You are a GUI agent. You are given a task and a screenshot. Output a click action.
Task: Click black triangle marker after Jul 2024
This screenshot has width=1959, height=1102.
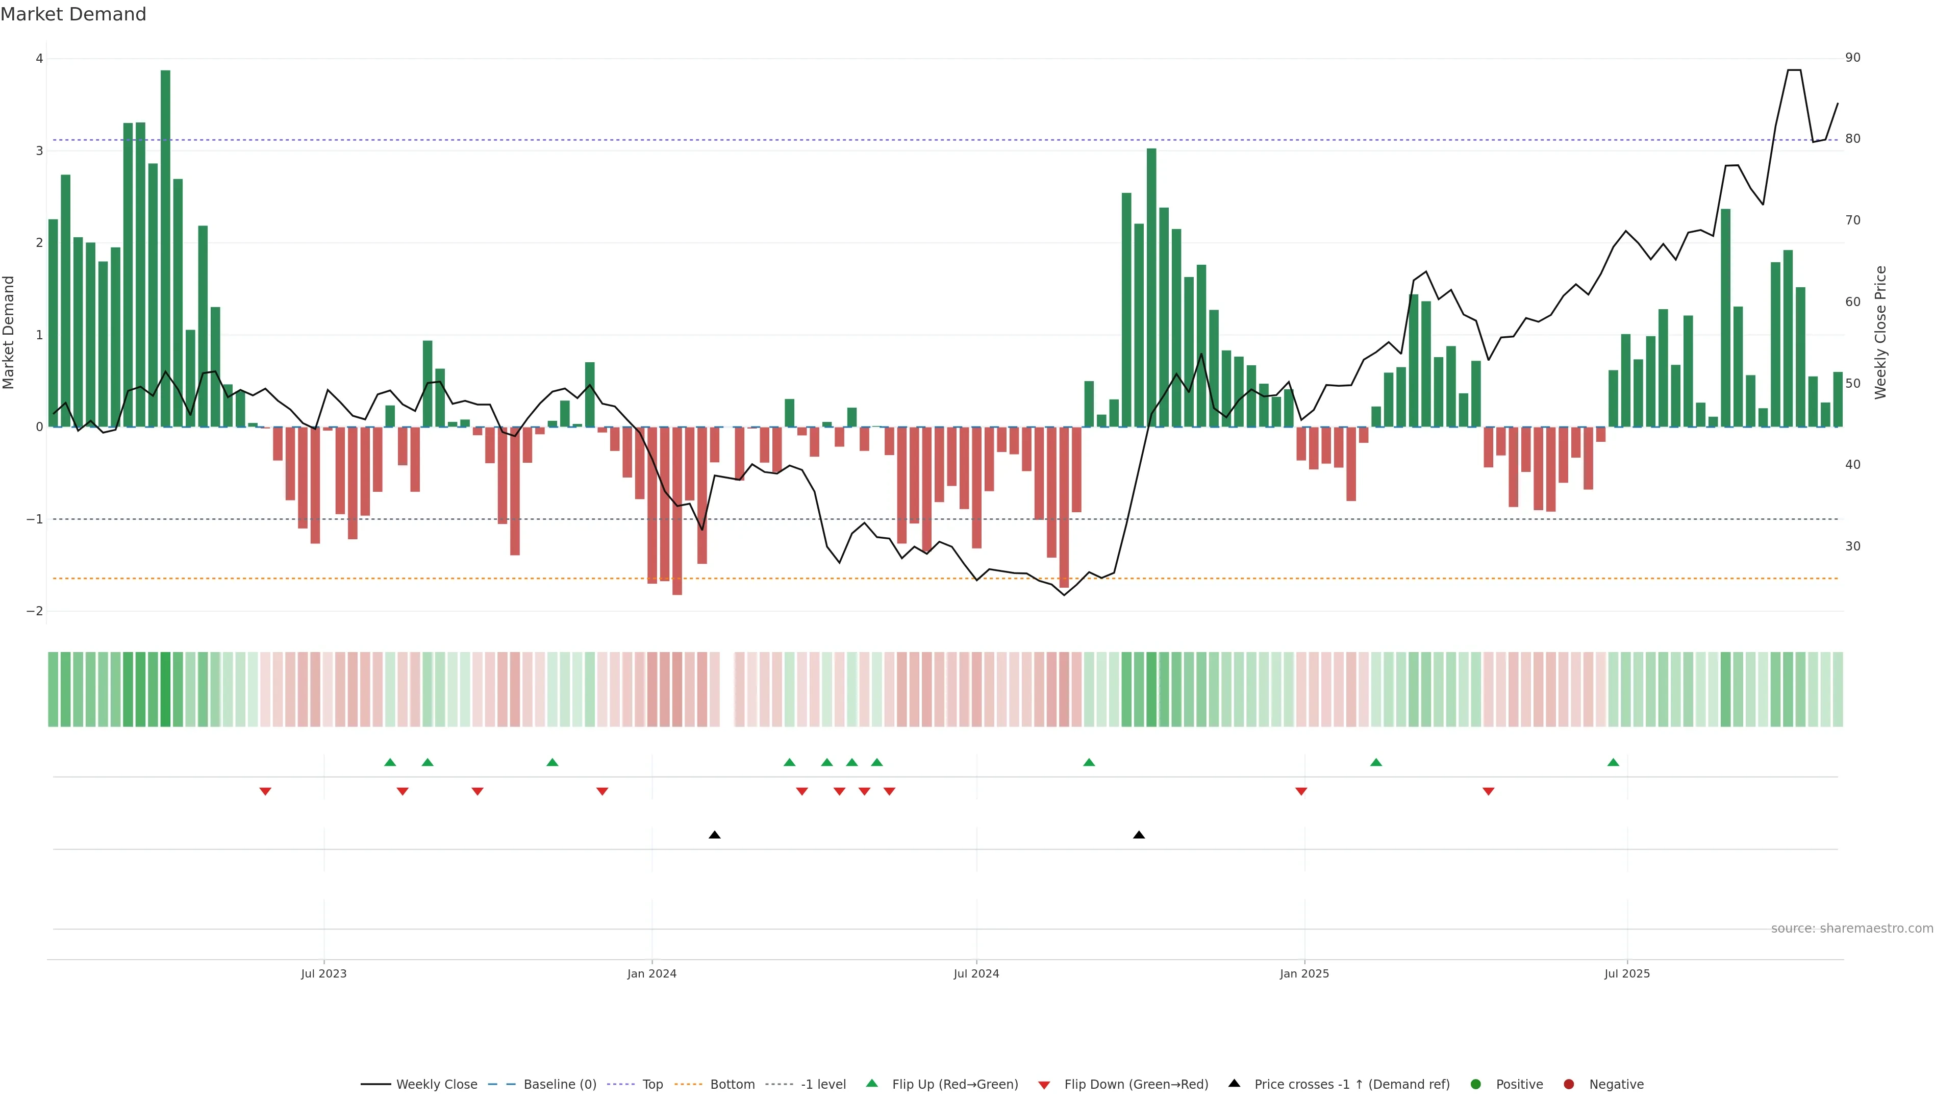click(1139, 835)
